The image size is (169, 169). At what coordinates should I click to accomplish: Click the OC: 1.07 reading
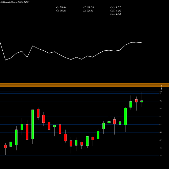click(116, 7)
